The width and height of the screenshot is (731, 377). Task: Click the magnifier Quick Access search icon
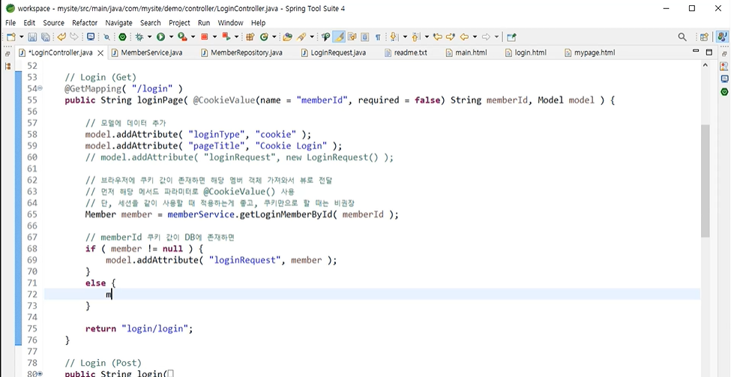pyautogui.click(x=682, y=37)
